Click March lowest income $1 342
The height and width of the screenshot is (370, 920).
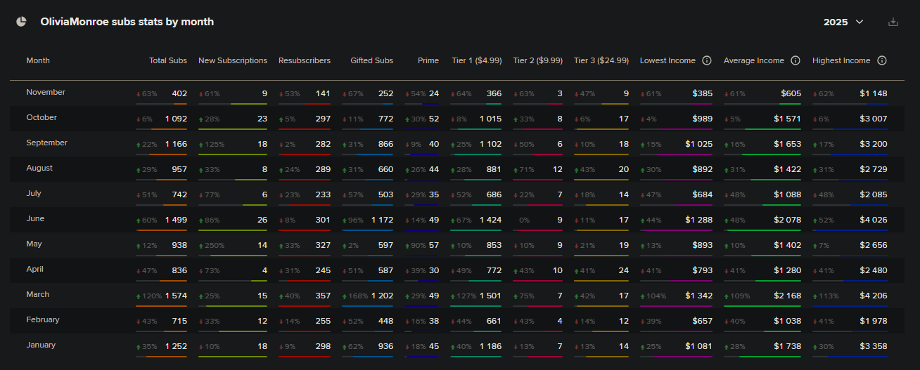(x=699, y=296)
